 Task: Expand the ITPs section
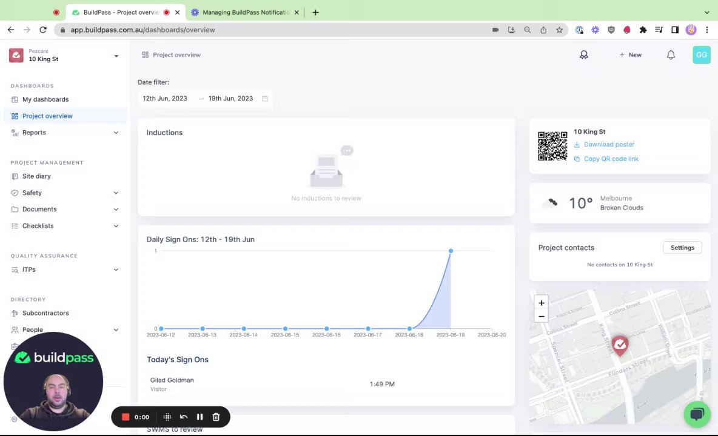(x=116, y=269)
